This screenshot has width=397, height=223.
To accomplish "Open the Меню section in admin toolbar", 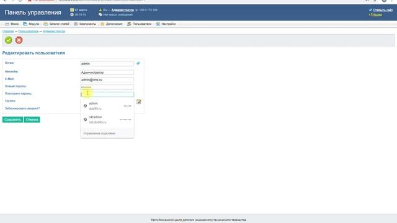I will 12,24.
